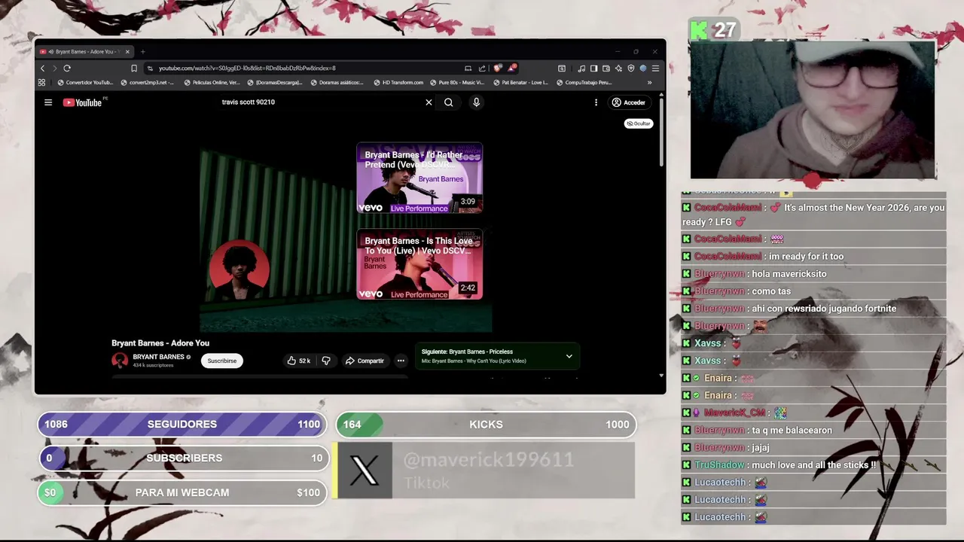
Task: Click the profile avatar in browser toolbar
Action: (643, 68)
